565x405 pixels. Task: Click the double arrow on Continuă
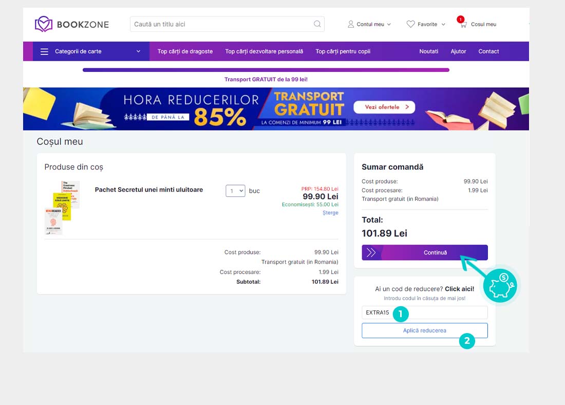371,252
